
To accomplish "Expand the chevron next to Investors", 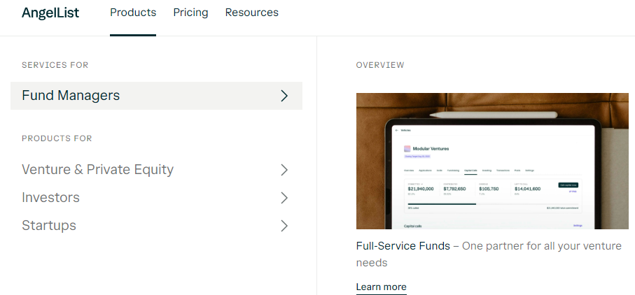I will (284, 198).
